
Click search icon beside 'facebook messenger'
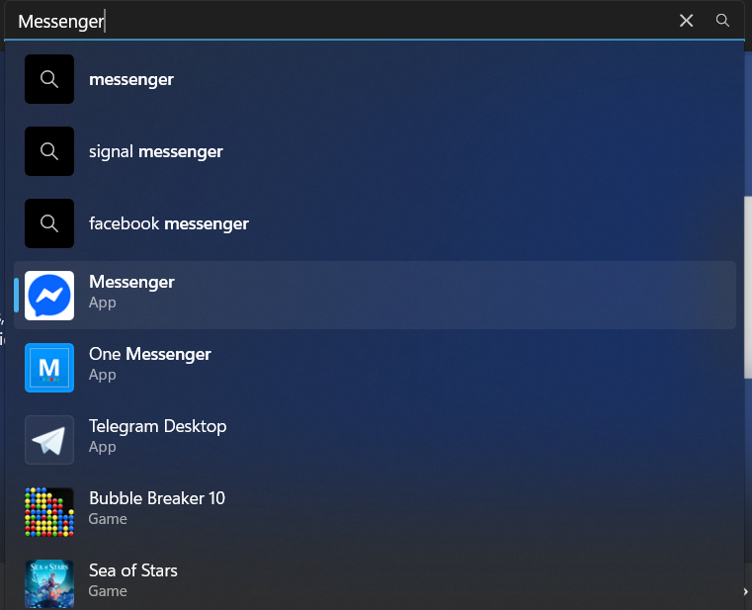coord(49,223)
